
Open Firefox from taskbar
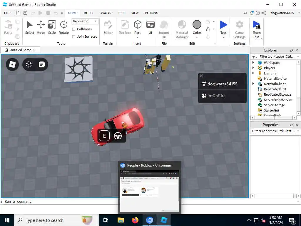(x=135, y=220)
